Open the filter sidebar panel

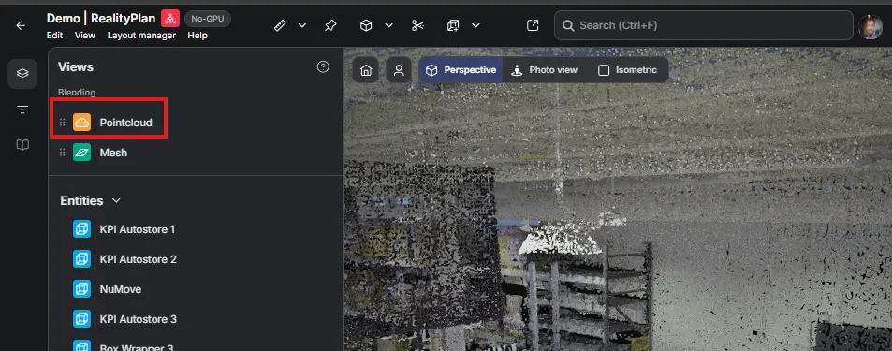22,110
